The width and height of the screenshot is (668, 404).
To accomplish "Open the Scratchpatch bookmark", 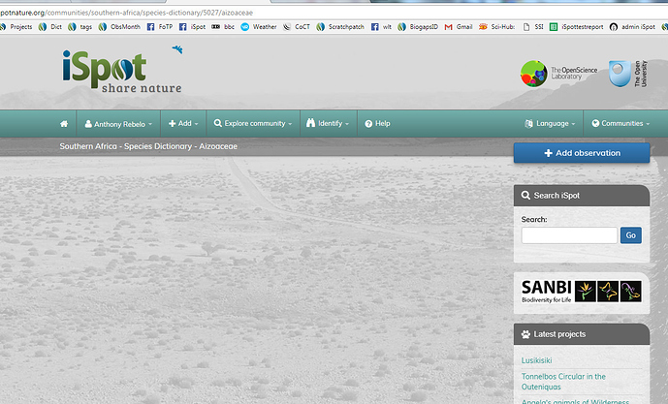I will (x=340, y=27).
